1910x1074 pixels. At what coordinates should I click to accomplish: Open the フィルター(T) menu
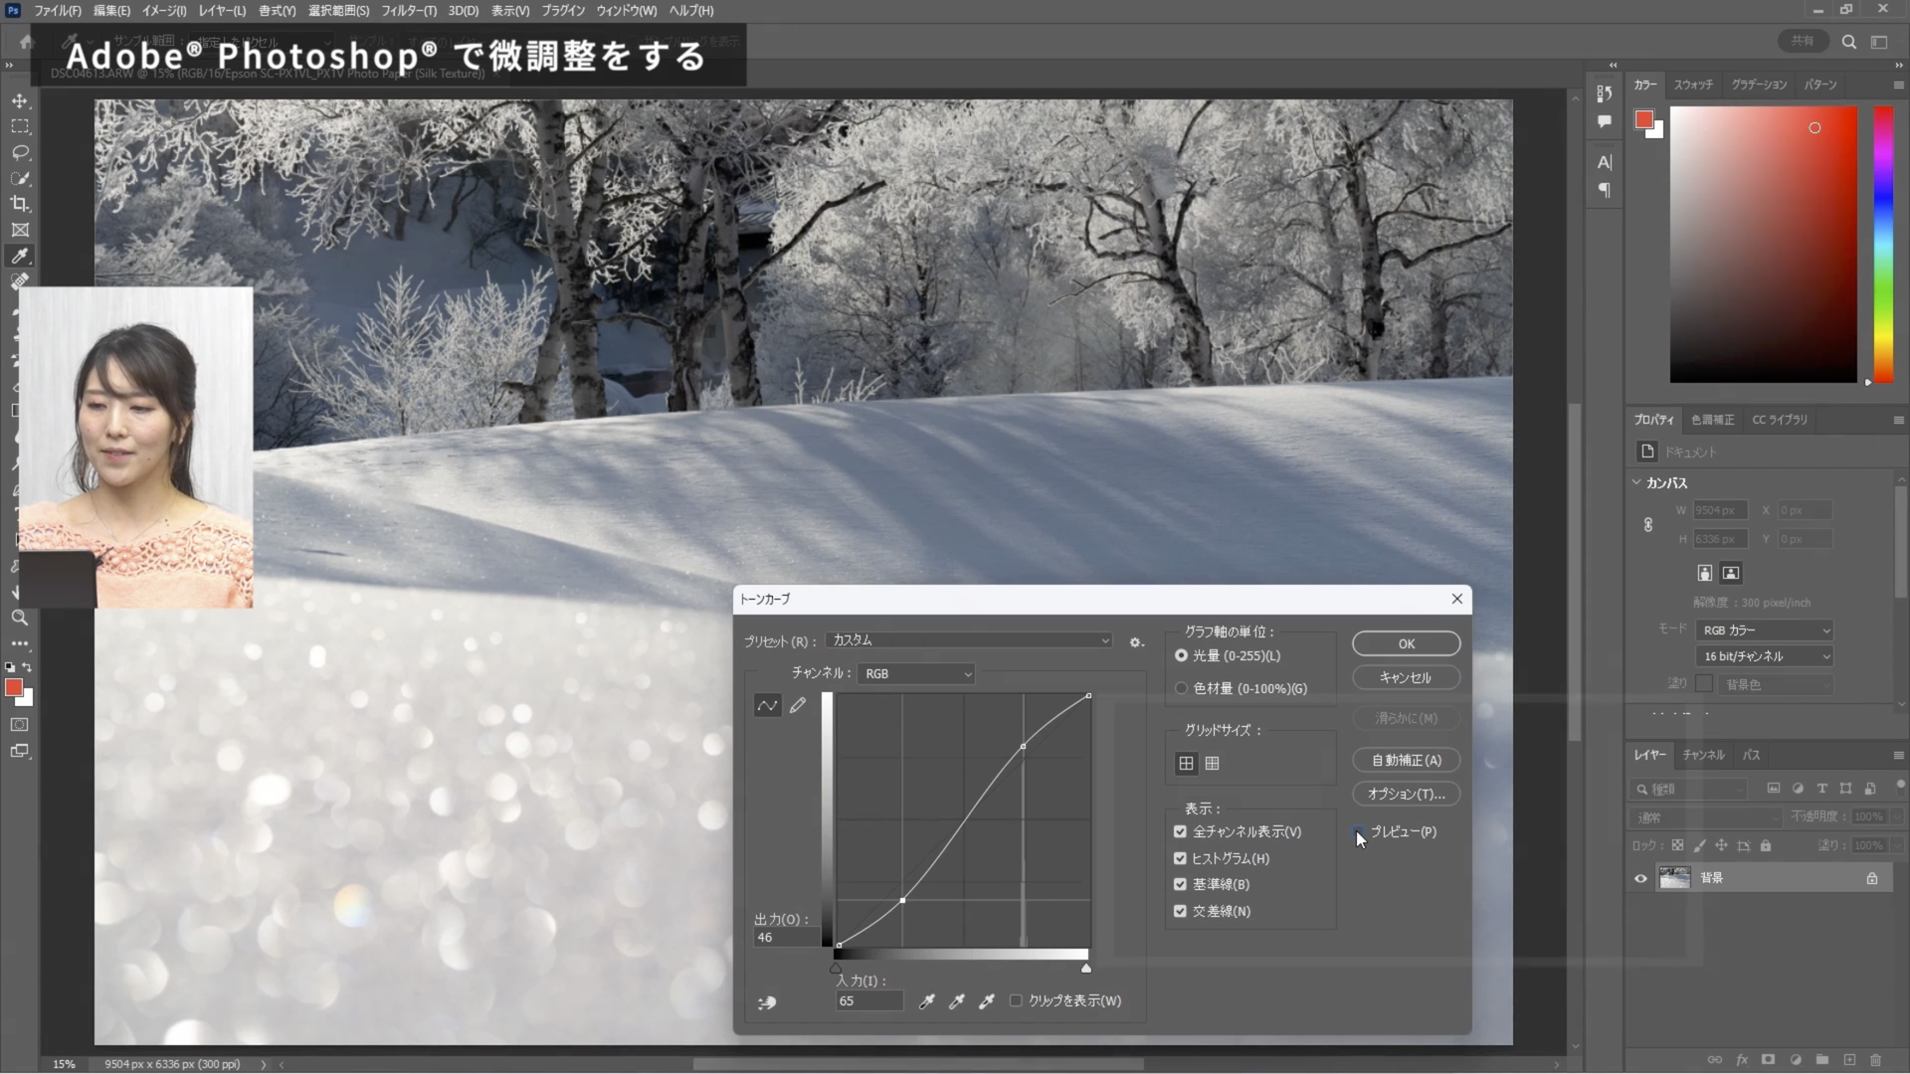[409, 10]
